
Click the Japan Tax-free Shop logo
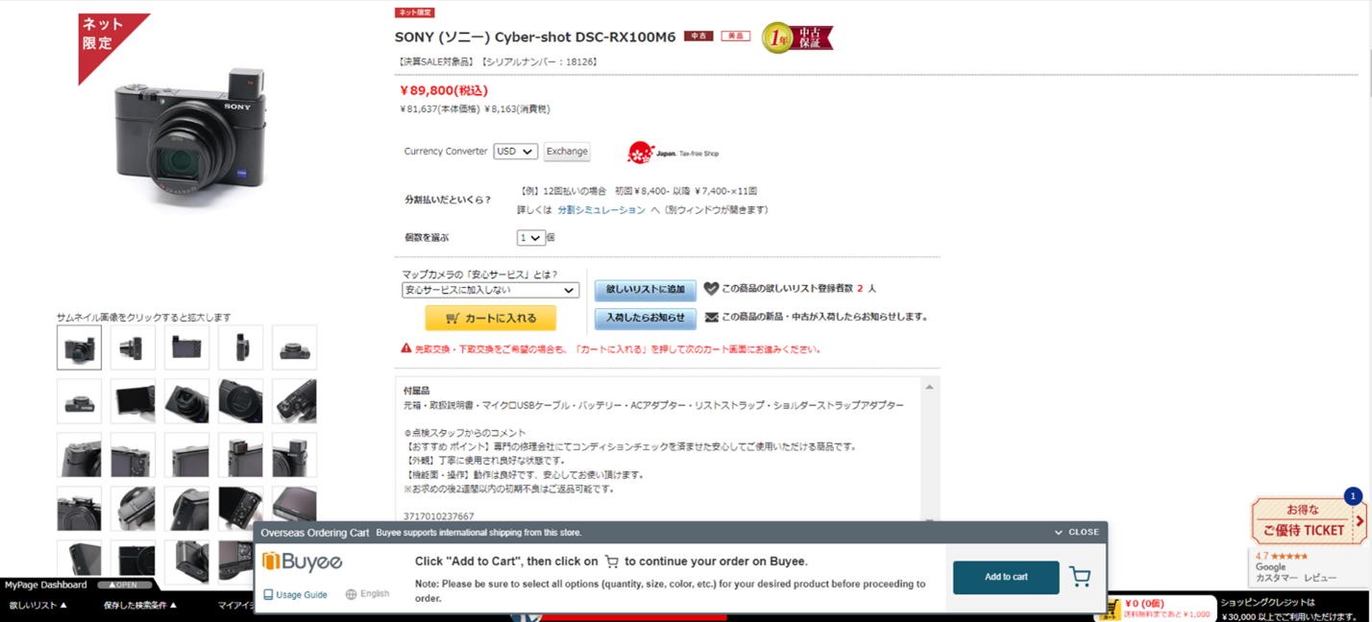(x=673, y=153)
